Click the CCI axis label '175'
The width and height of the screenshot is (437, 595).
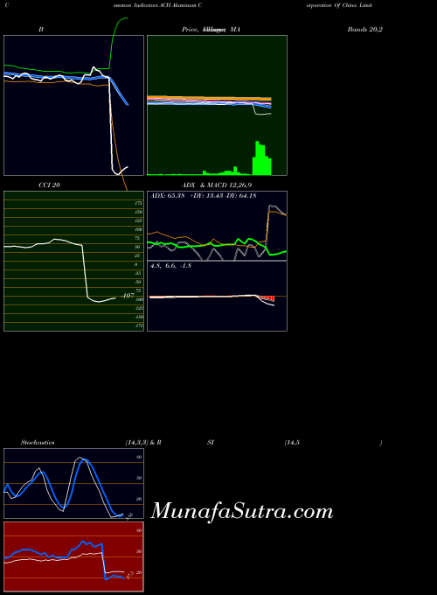click(138, 203)
